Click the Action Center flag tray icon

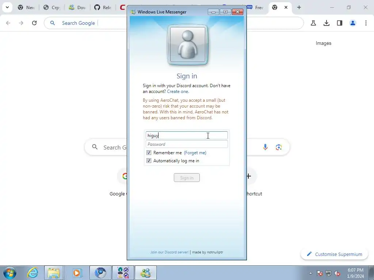coord(320,273)
